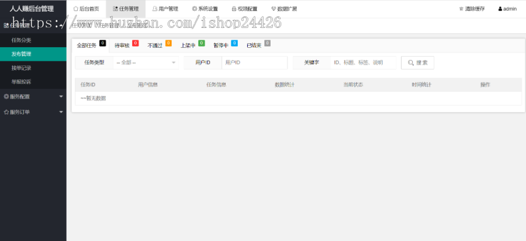526x241 pixels.
Task: Click the 数据统计 column header
Action: tap(285, 85)
